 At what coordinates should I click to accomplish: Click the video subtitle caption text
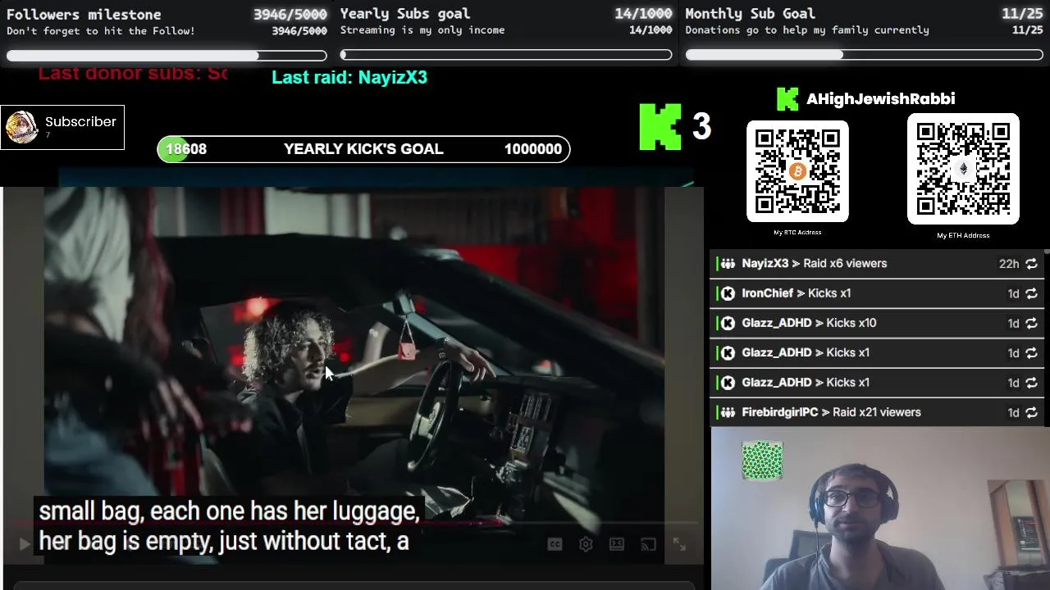[x=229, y=526]
